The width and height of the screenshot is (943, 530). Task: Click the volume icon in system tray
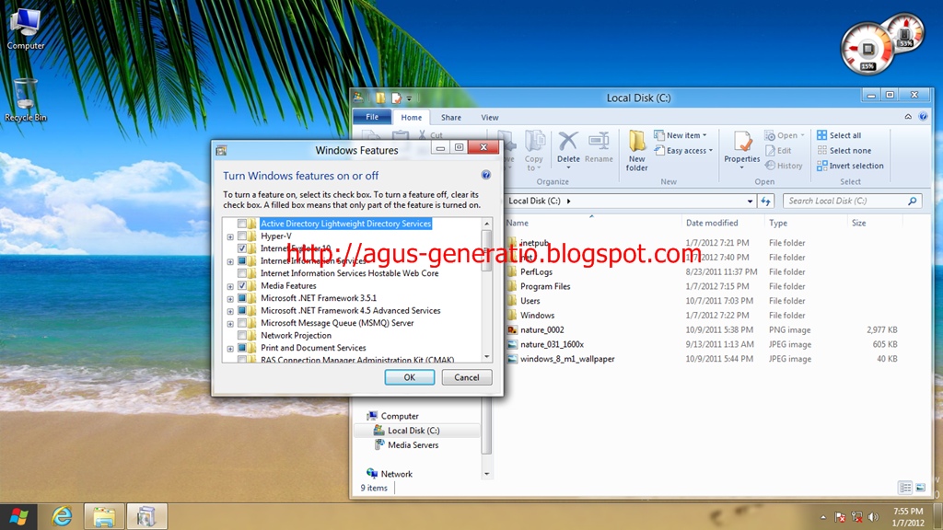[873, 517]
